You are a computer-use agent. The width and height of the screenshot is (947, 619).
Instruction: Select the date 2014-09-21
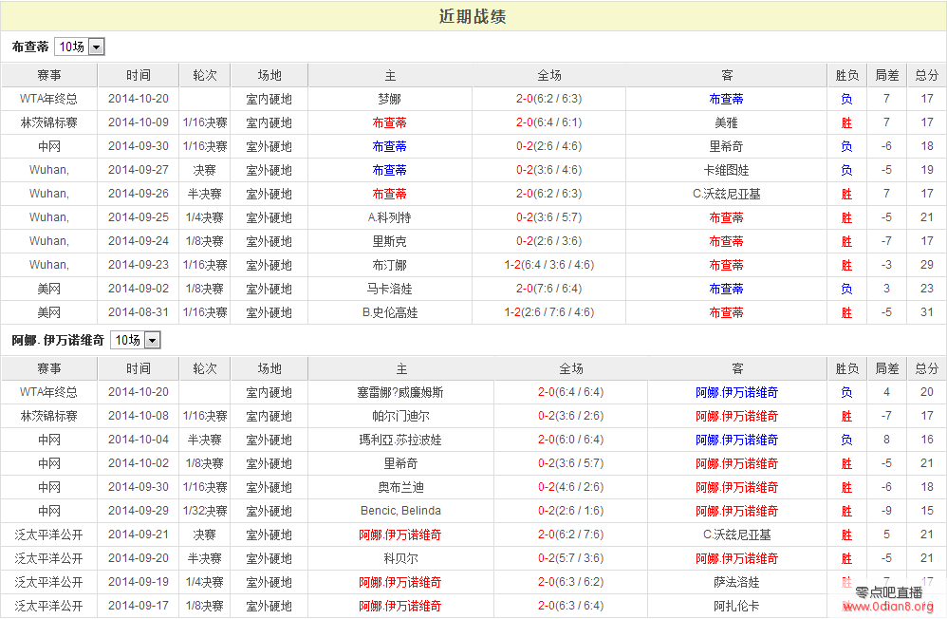(139, 535)
